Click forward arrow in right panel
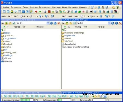The height and width of the screenshot is (102, 123). click(116, 23)
